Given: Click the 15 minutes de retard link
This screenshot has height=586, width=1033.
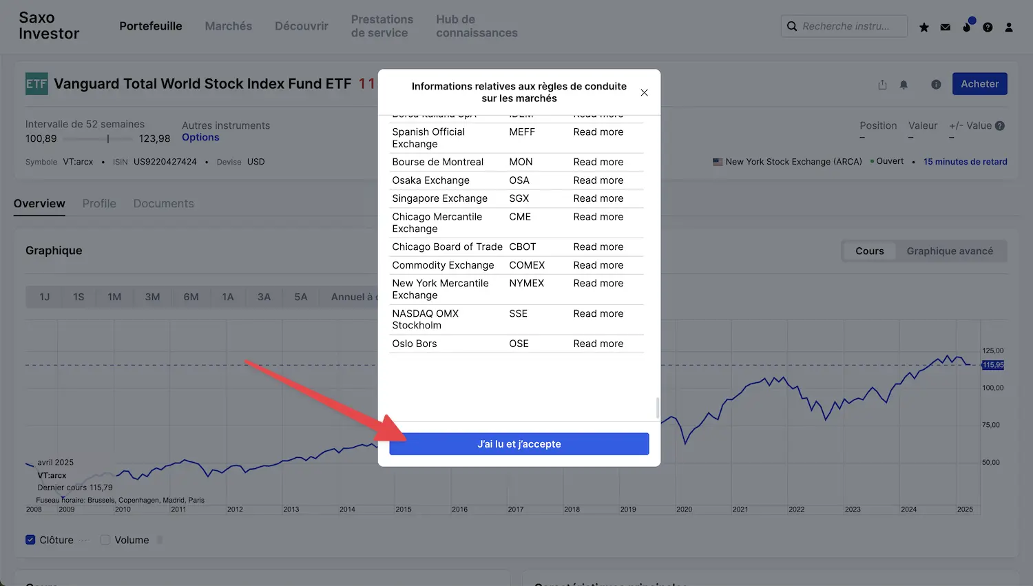Looking at the screenshot, I should click(965, 162).
